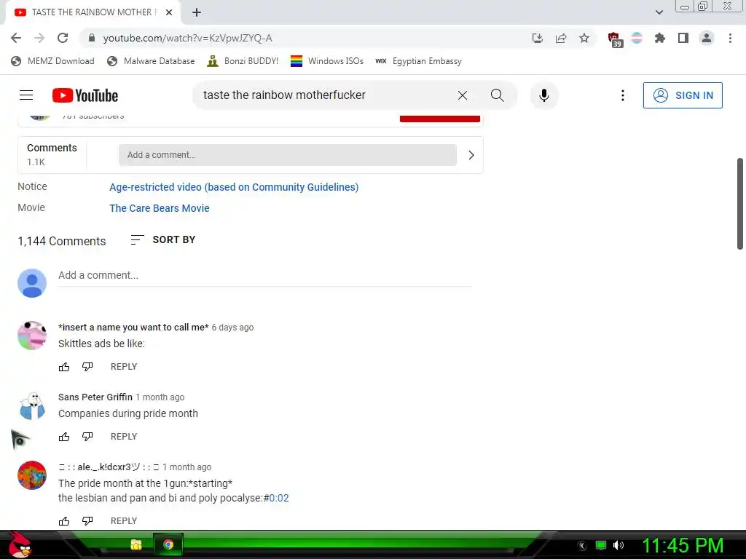
Task: Dislike the pride month pocalypse comment
Action: click(87, 521)
